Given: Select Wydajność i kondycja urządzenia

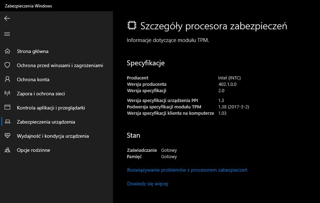Looking at the screenshot, I should coord(53,136).
